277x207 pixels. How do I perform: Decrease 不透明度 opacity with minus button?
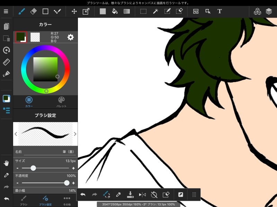point(17,183)
